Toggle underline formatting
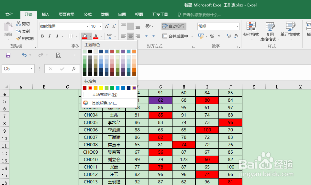The height and width of the screenshot is (185, 311). click(57, 36)
